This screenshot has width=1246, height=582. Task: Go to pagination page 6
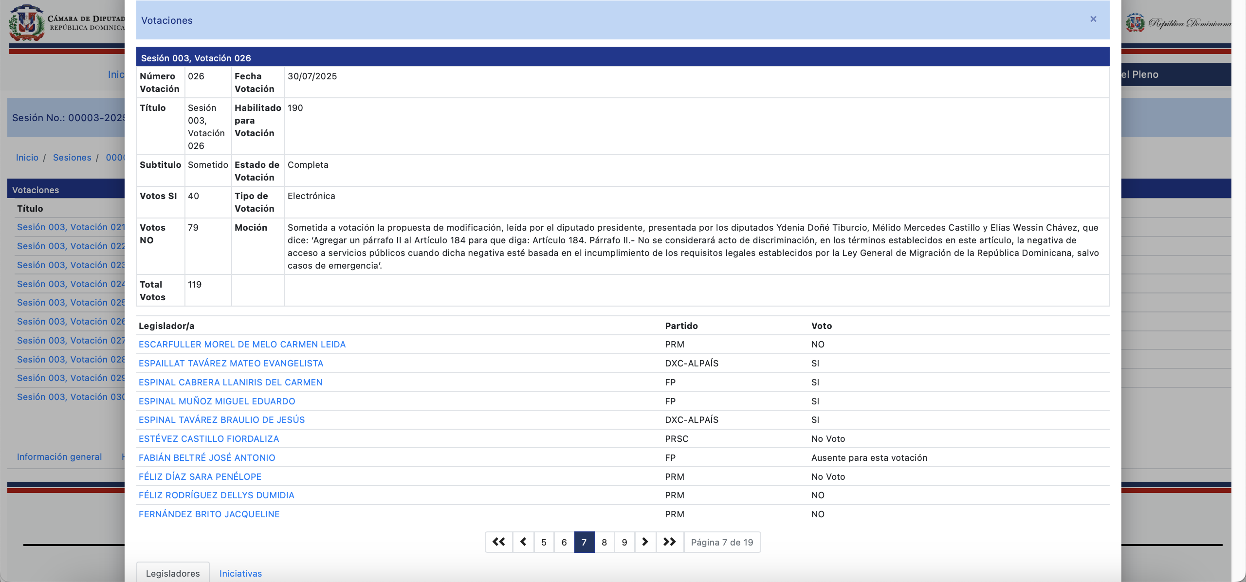tap(564, 542)
